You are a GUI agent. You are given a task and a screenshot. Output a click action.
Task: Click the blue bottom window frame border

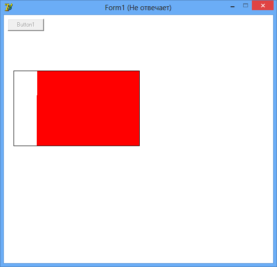(x=138, y=265)
